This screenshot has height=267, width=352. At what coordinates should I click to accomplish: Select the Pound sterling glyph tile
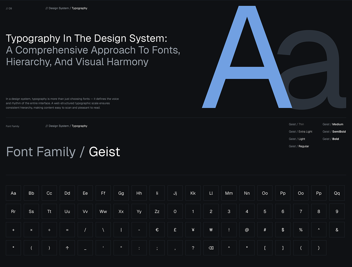[175, 230]
